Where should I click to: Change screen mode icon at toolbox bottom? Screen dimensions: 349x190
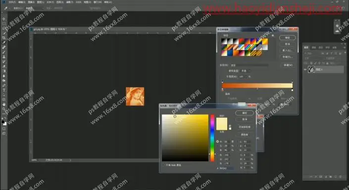[x=4, y=133]
